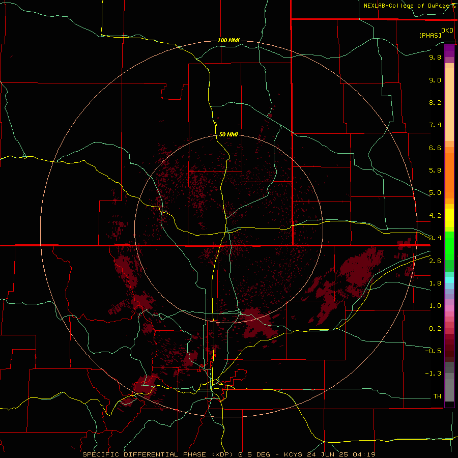Screen dimensions: 458x458
Task: Click the TH threshold legend label
Action: point(437,396)
